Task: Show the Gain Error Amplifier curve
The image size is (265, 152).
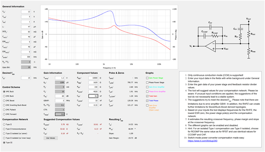Action: tap(147, 87)
